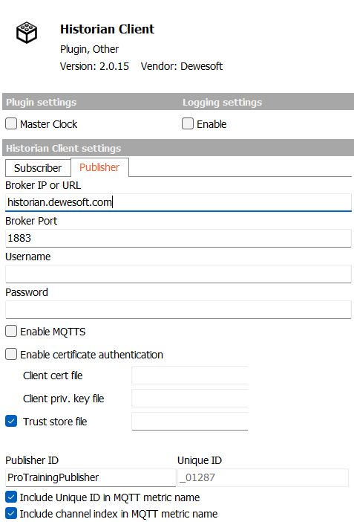Focus the Broker Port field
The width and height of the screenshot is (354, 522).
178,239
